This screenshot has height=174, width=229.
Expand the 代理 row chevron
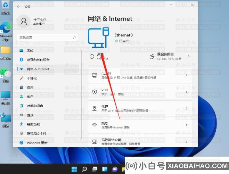[x=187, y=108]
